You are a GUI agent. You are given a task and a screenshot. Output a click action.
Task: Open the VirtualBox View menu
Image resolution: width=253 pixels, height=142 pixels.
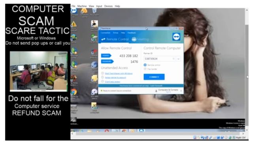(91, 6)
